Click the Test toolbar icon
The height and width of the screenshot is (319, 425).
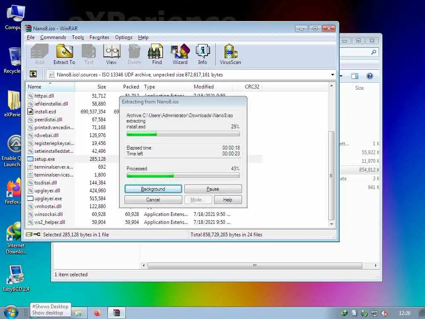click(x=89, y=54)
